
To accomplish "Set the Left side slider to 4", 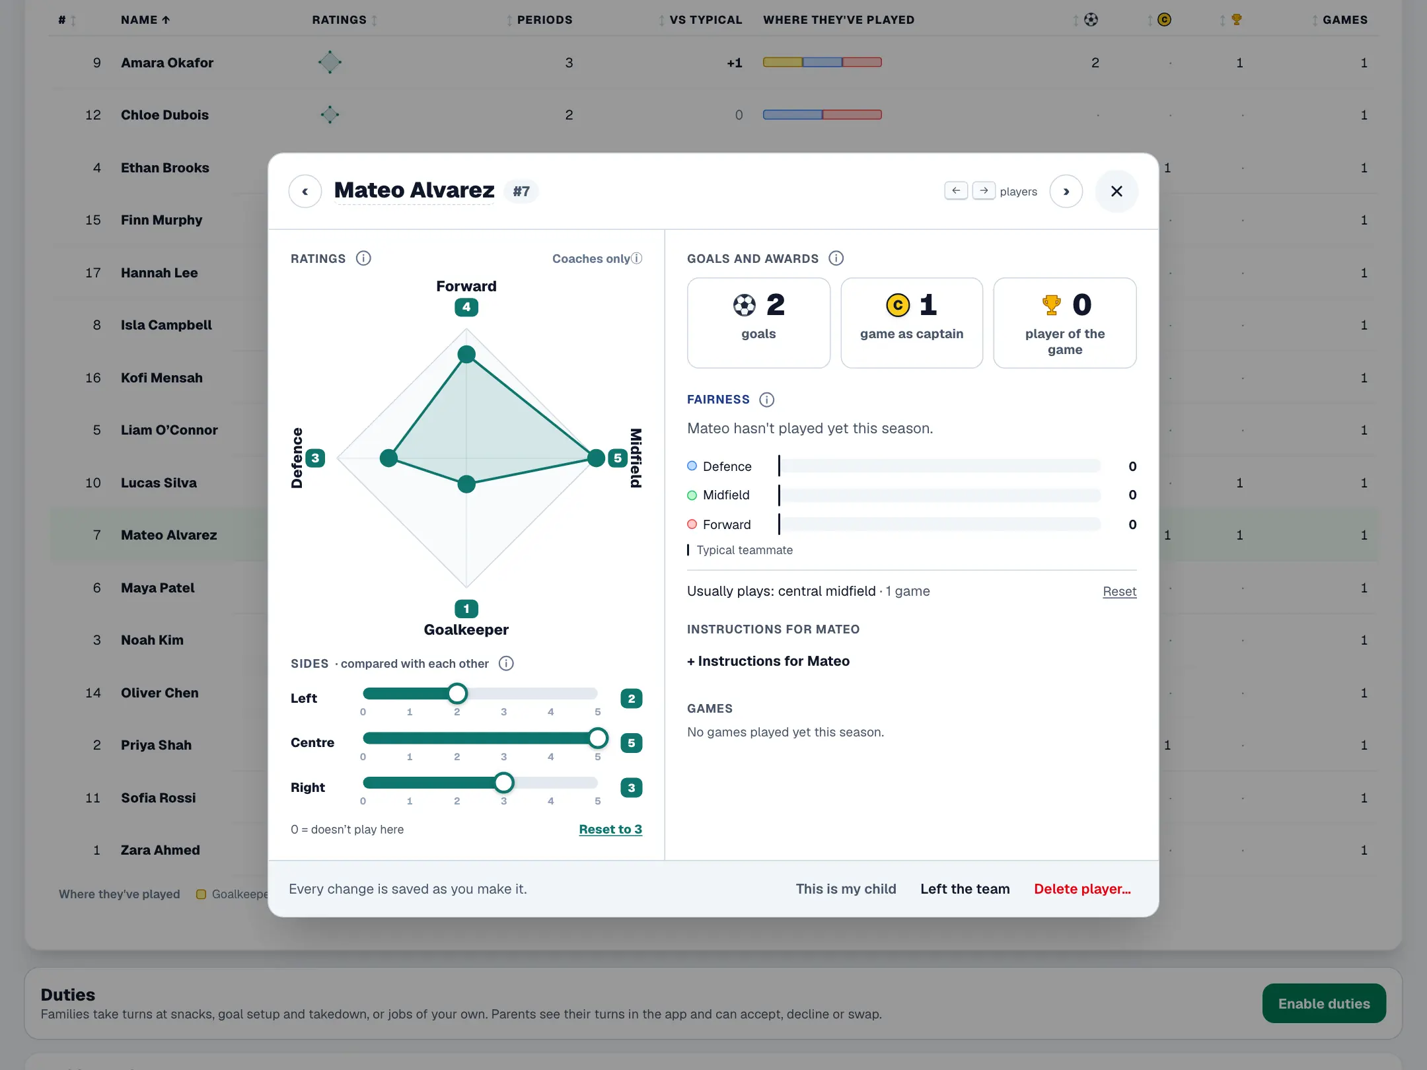I will click(551, 694).
